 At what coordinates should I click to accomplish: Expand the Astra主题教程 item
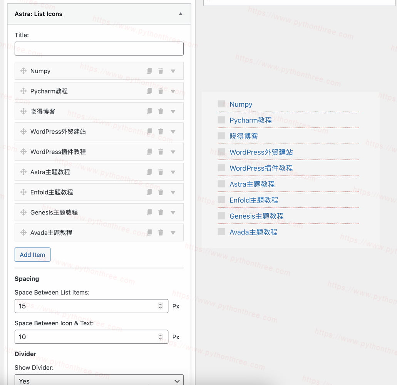click(x=173, y=172)
